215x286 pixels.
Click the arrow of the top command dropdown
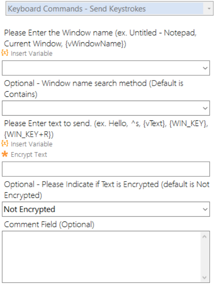(x=208, y=9)
